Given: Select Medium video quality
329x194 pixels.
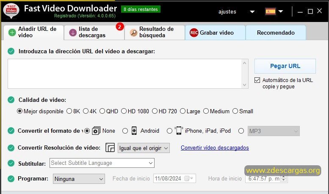Looking at the screenshot, I should [x=206, y=111].
